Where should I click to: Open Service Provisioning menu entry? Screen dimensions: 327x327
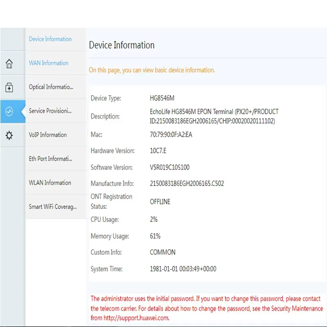[50, 111]
